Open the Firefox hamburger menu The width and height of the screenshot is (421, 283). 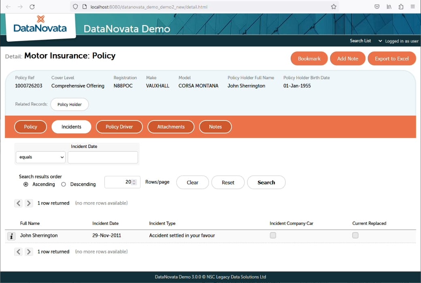[412, 6]
